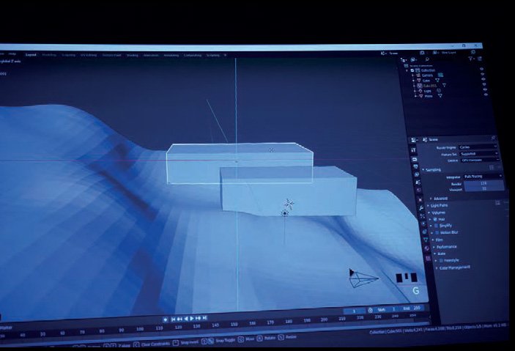Expand the Light Paths panel
This screenshot has width=515, height=351.
coord(437,205)
